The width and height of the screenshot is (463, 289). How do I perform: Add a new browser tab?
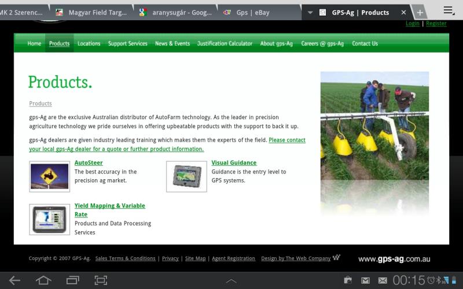click(420, 13)
